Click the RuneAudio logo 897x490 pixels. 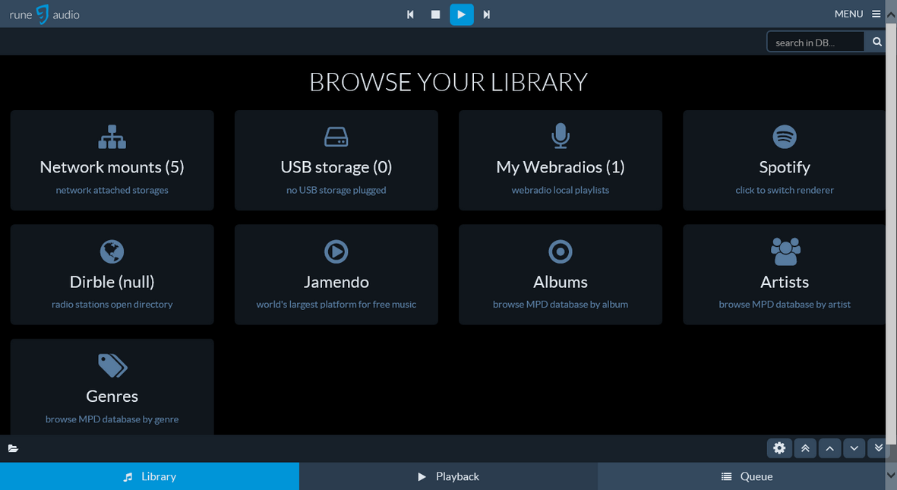45,14
